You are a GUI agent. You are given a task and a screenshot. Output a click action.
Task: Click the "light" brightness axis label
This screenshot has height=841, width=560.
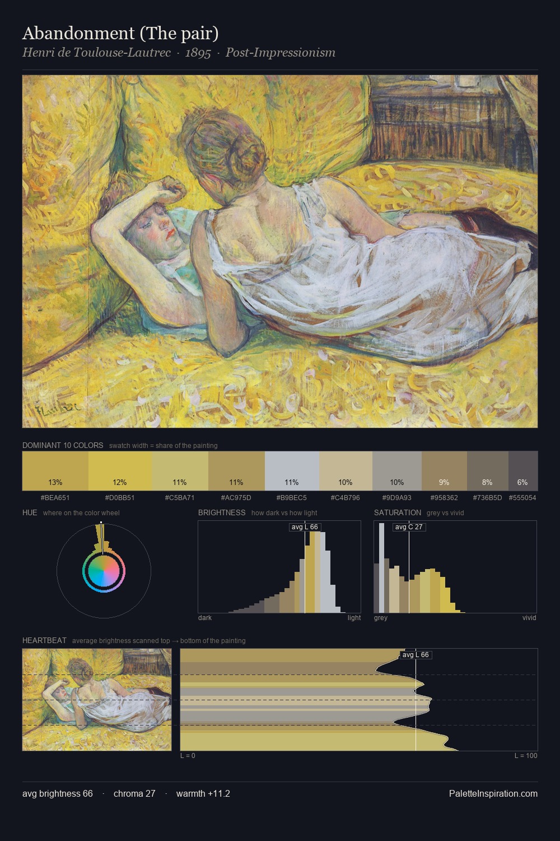tap(354, 618)
